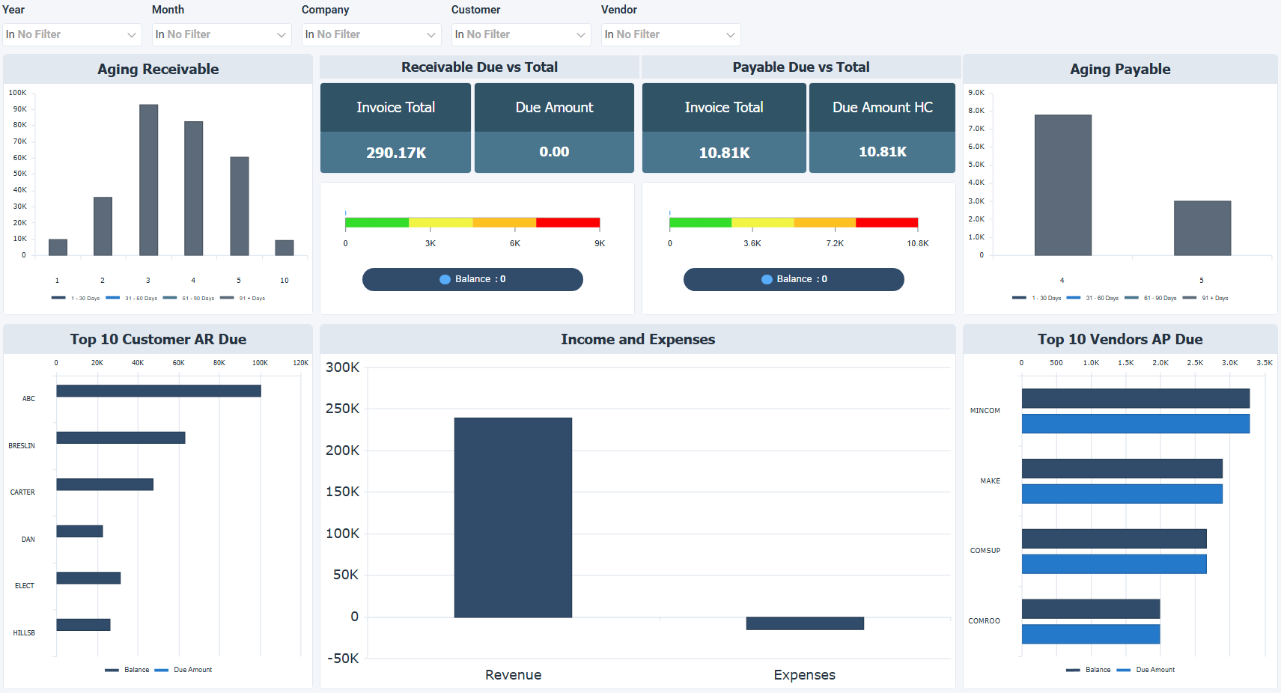Select bar 4 in Aging Payable chart
The width and height of the screenshot is (1281, 693).
1062,185
